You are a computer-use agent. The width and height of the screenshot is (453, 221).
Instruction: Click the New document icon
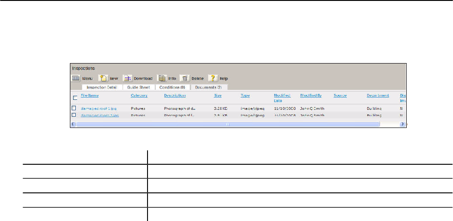coord(103,79)
